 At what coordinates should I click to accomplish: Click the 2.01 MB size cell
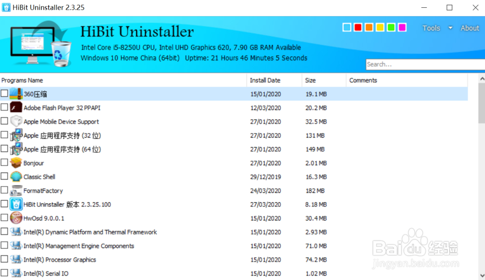[316, 163]
